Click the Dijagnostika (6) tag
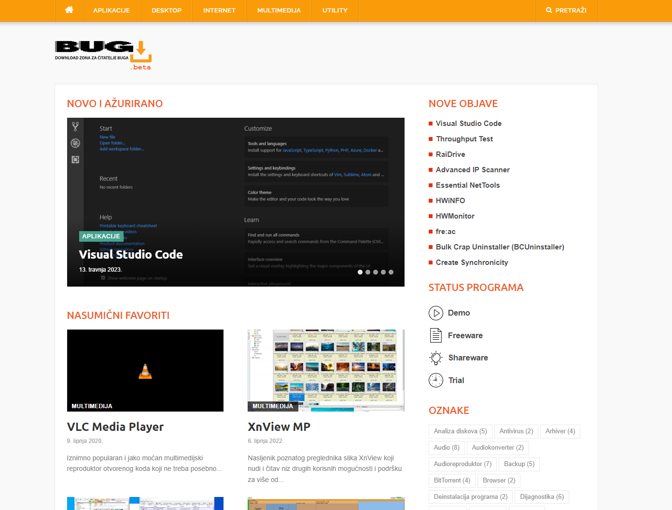The width and height of the screenshot is (672, 510). pos(542,497)
